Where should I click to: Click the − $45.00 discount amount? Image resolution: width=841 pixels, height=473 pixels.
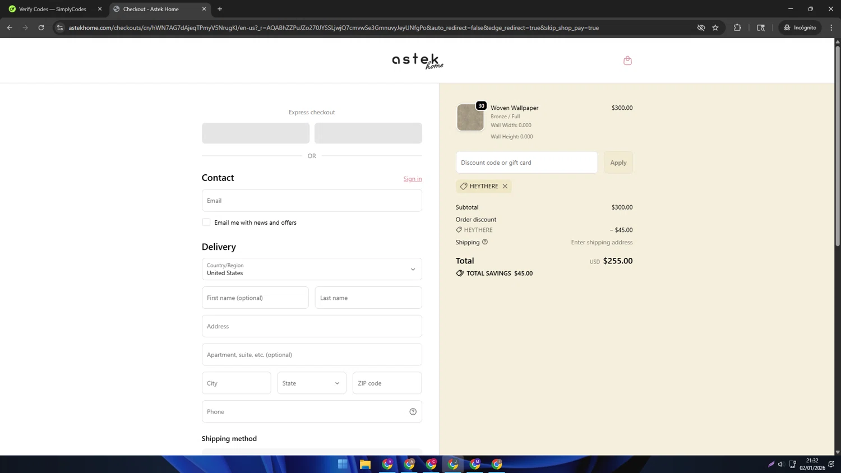coord(621,230)
